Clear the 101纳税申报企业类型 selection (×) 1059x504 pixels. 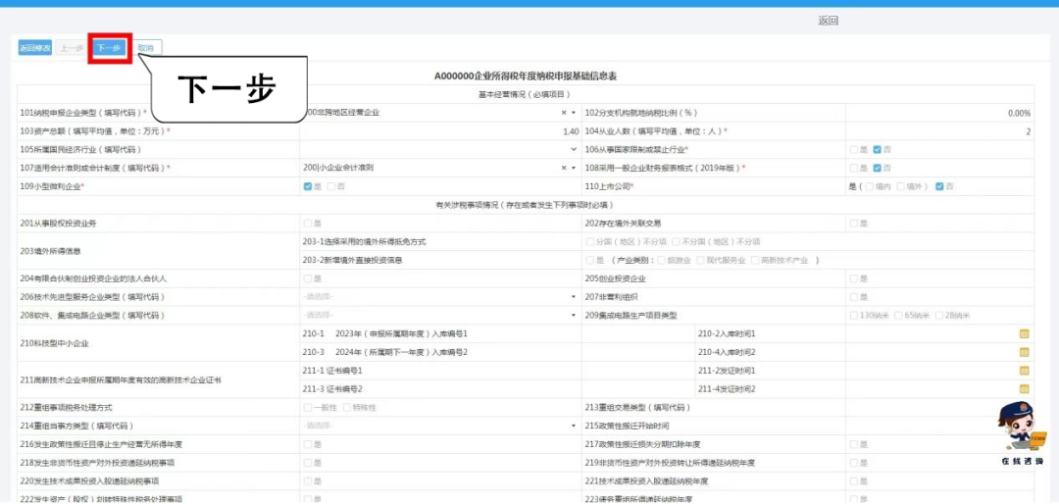click(564, 113)
